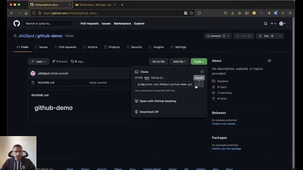Open the notifications bell
Screen dimensions: 303x170
point(266,24)
